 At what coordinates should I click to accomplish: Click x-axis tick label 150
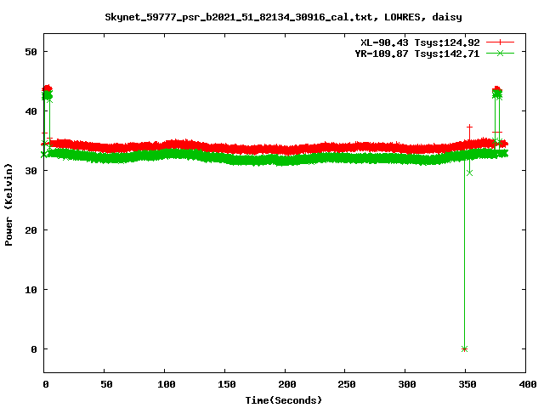(227, 384)
